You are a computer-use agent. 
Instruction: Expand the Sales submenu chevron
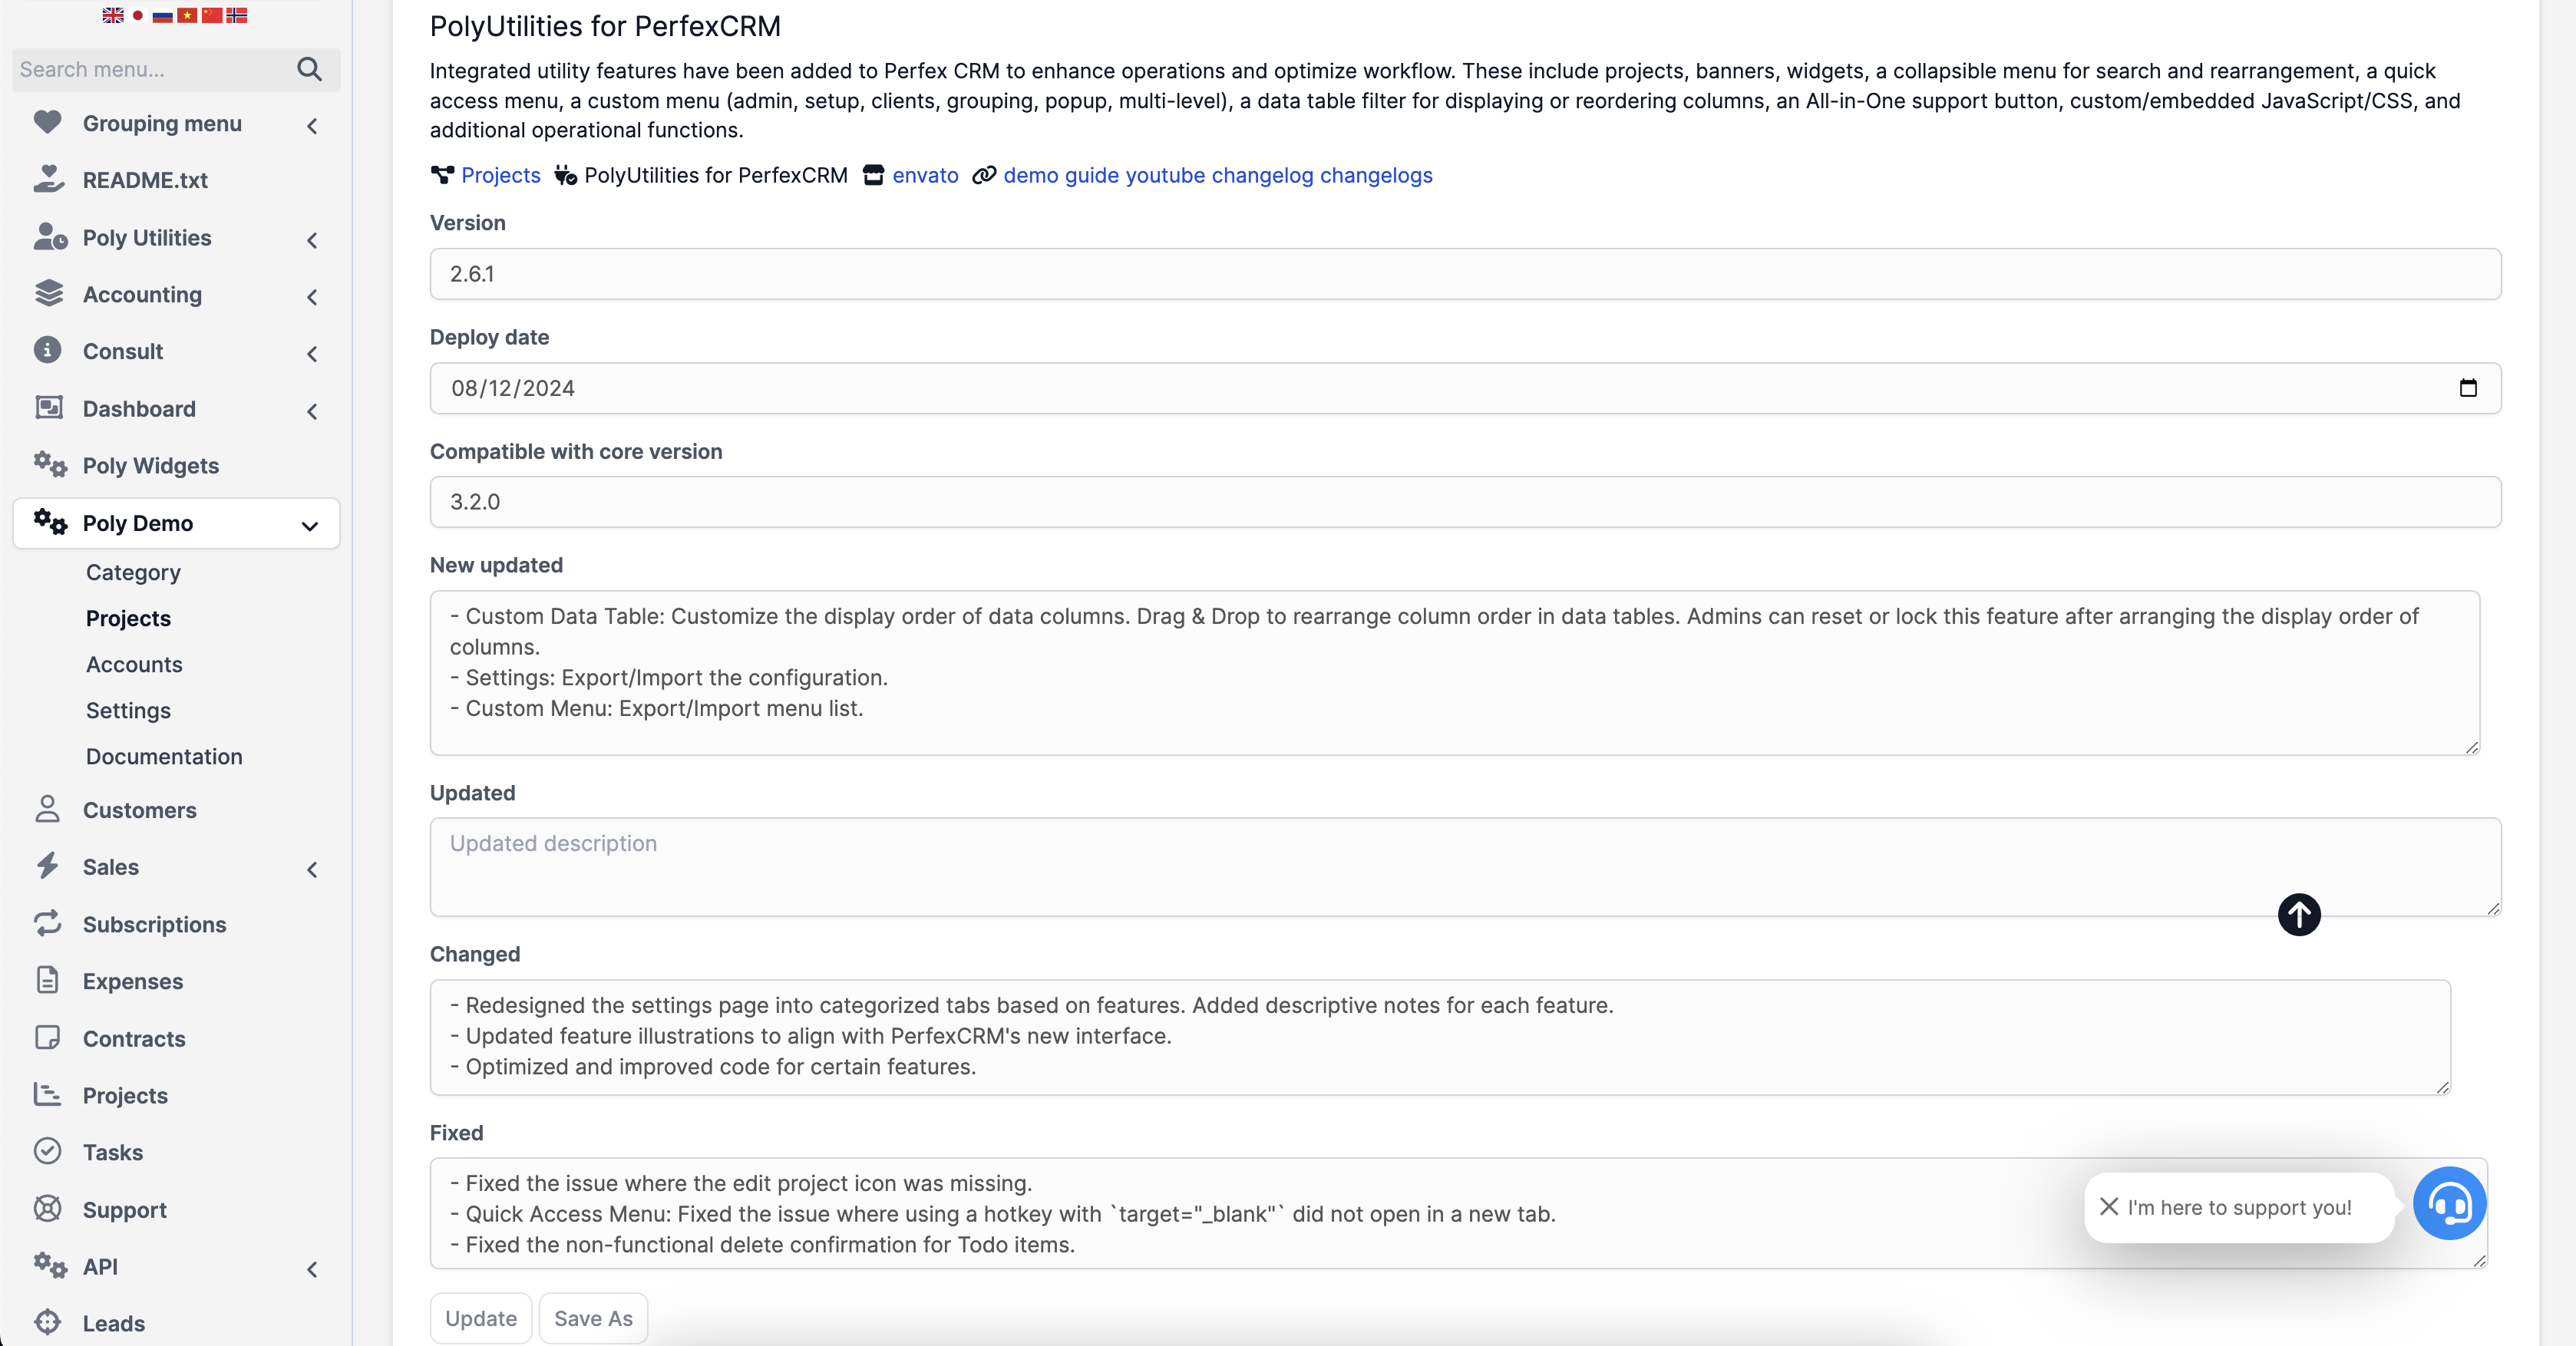coord(312,870)
